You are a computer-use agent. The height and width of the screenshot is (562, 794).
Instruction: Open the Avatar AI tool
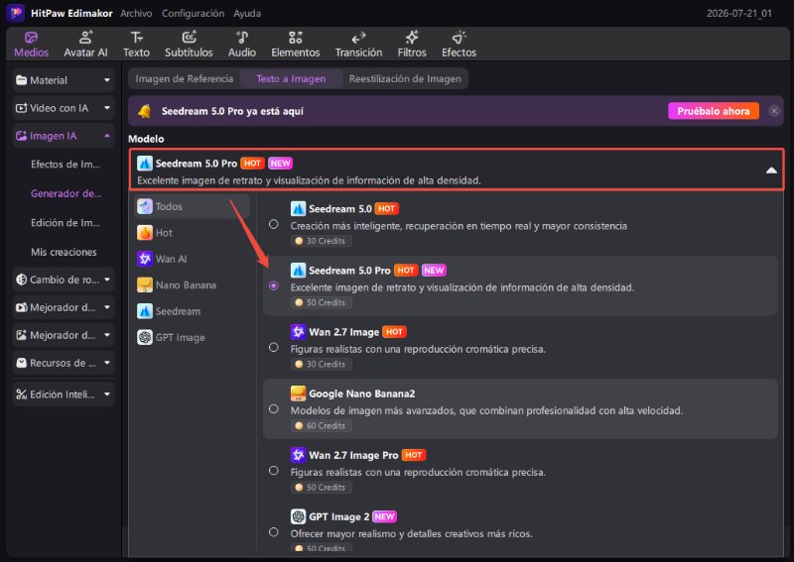tap(85, 45)
